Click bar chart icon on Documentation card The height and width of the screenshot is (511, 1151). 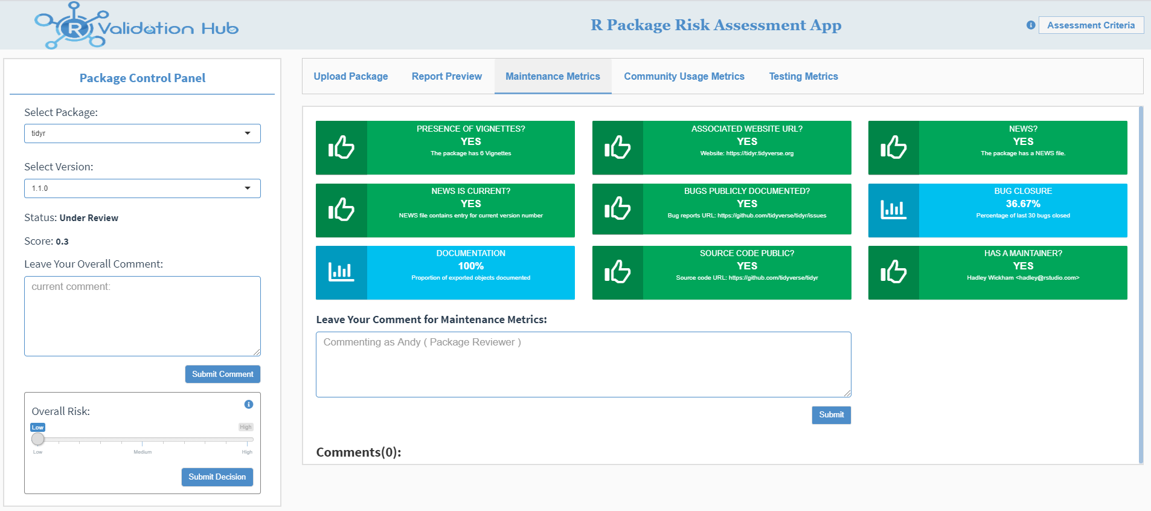(x=341, y=272)
